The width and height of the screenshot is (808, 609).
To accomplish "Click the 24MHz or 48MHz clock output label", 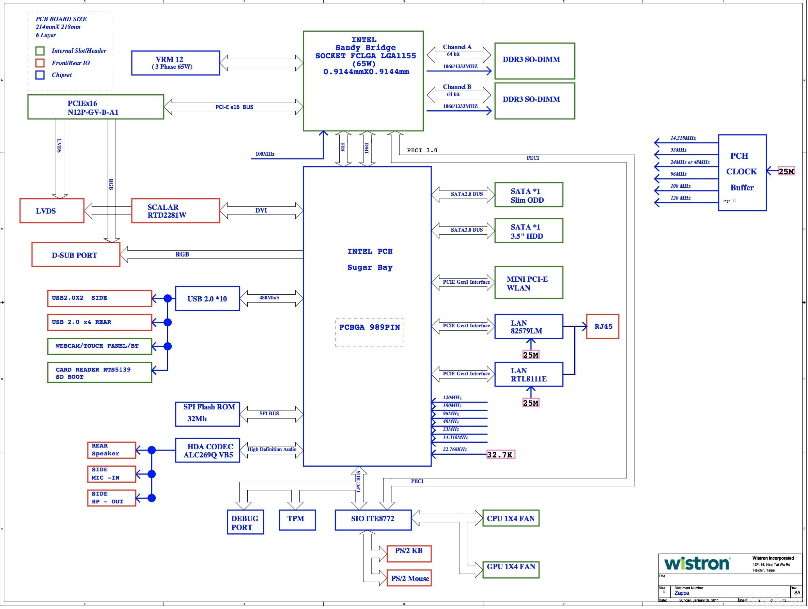I will click(690, 162).
